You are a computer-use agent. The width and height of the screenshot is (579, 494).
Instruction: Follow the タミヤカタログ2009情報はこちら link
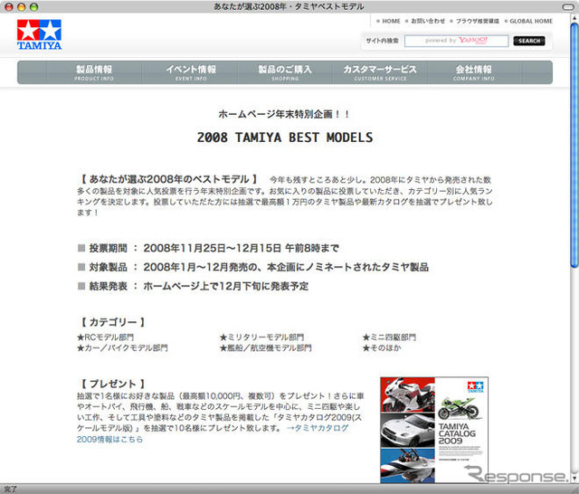[318, 428]
